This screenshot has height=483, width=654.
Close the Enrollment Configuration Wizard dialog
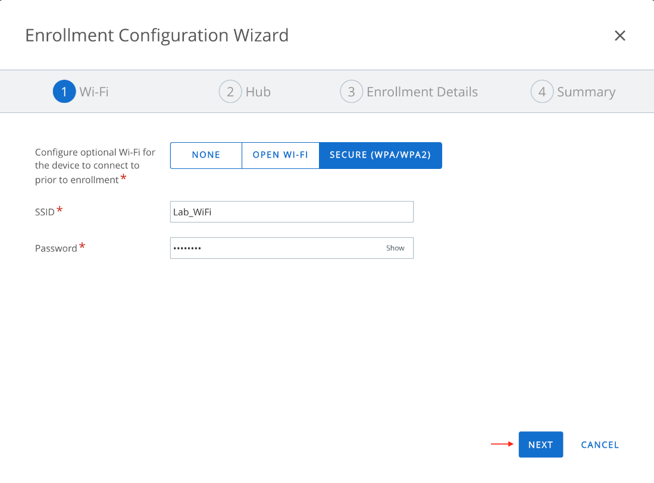coord(619,36)
